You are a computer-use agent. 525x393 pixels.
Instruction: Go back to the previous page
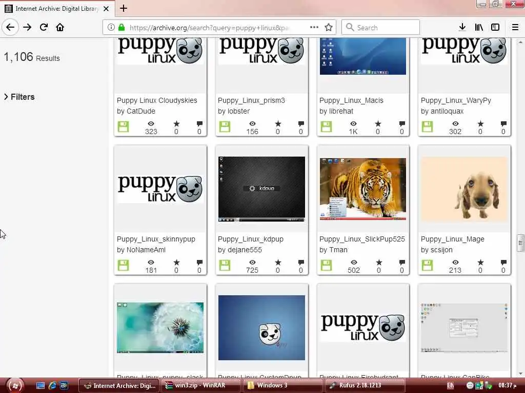pyautogui.click(x=10, y=28)
